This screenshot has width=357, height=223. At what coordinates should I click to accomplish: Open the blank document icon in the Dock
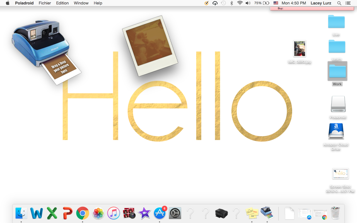click(x=290, y=213)
